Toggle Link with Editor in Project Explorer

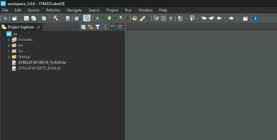coord(91,27)
